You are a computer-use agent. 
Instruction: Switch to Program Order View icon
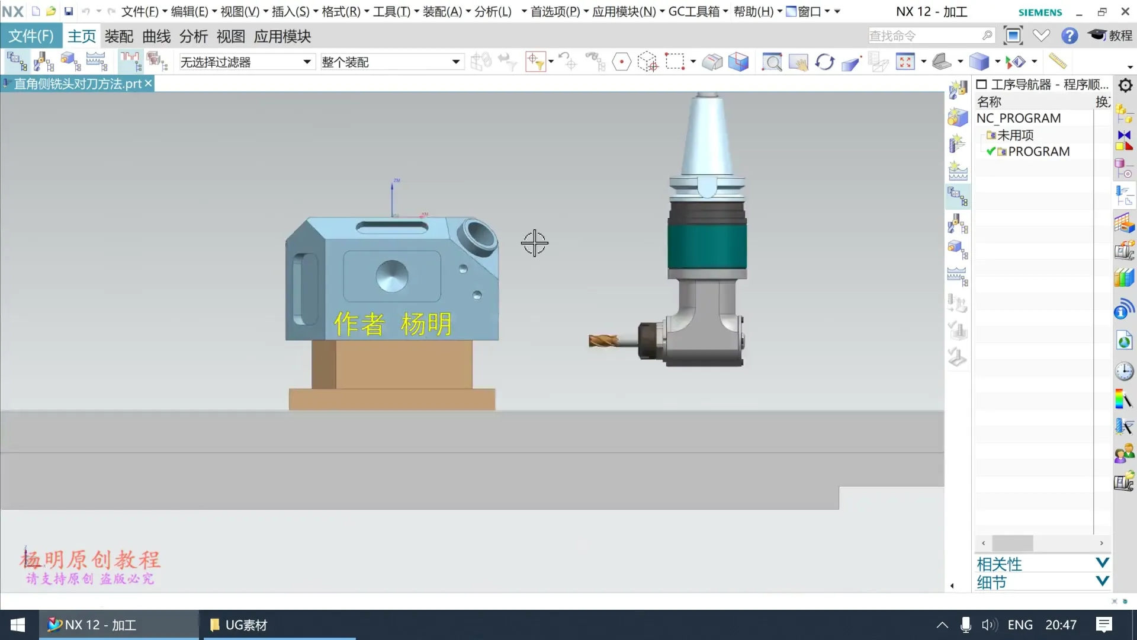click(16, 62)
